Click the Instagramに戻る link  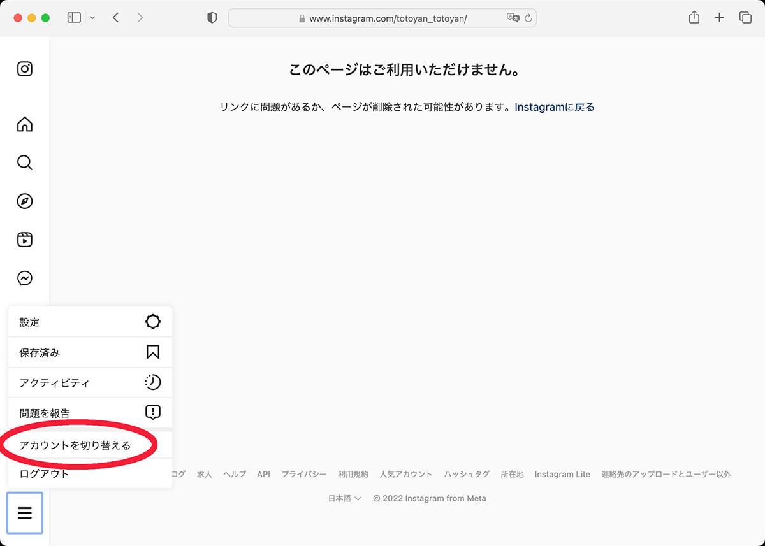pyautogui.click(x=555, y=107)
